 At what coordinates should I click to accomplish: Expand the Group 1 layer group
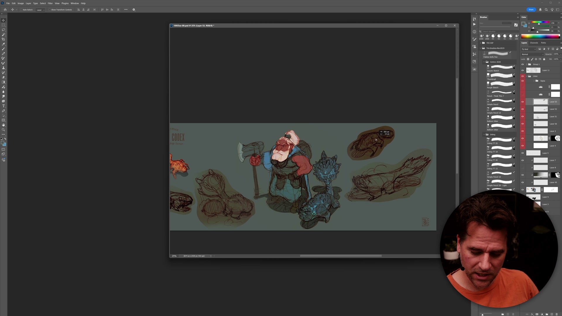527,64
